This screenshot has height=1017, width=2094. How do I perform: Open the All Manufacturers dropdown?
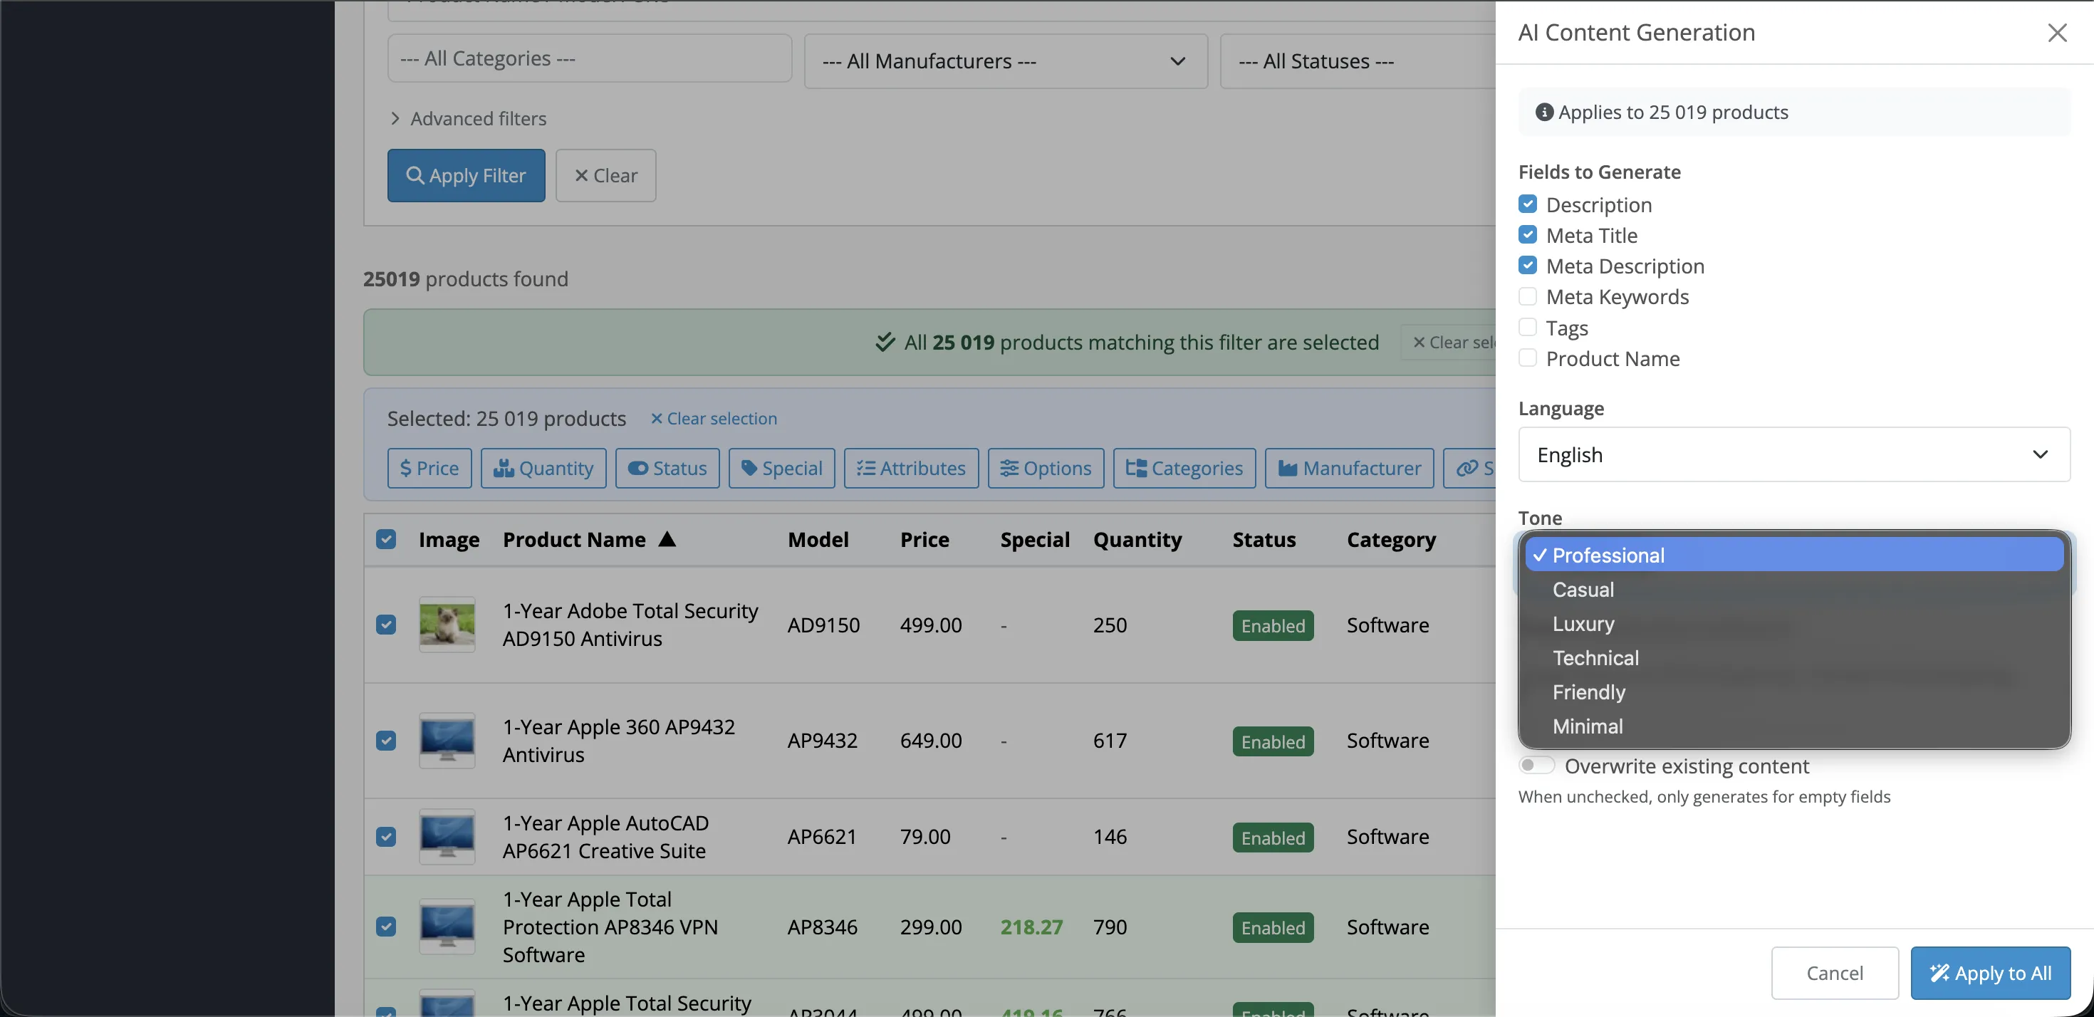(1005, 61)
